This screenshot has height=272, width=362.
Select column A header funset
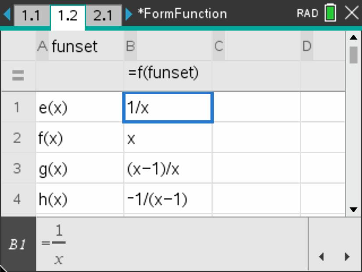[79, 46]
